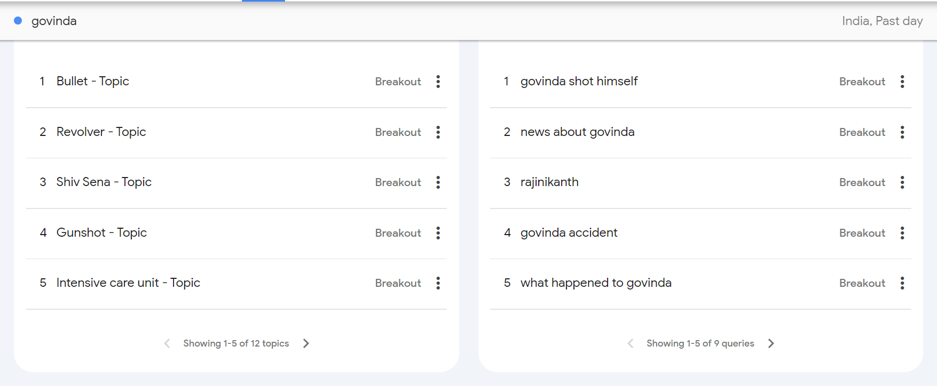Open more options for Bullet topic
This screenshot has width=937, height=386.
click(x=438, y=82)
